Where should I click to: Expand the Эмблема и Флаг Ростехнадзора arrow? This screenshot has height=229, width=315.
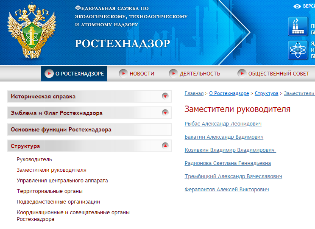(x=165, y=113)
